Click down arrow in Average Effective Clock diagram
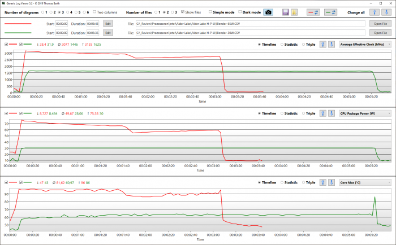The width and height of the screenshot is (396, 245). 332,45
